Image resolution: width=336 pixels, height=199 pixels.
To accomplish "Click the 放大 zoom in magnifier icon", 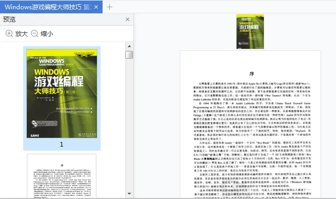I will click(x=9, y=33).
